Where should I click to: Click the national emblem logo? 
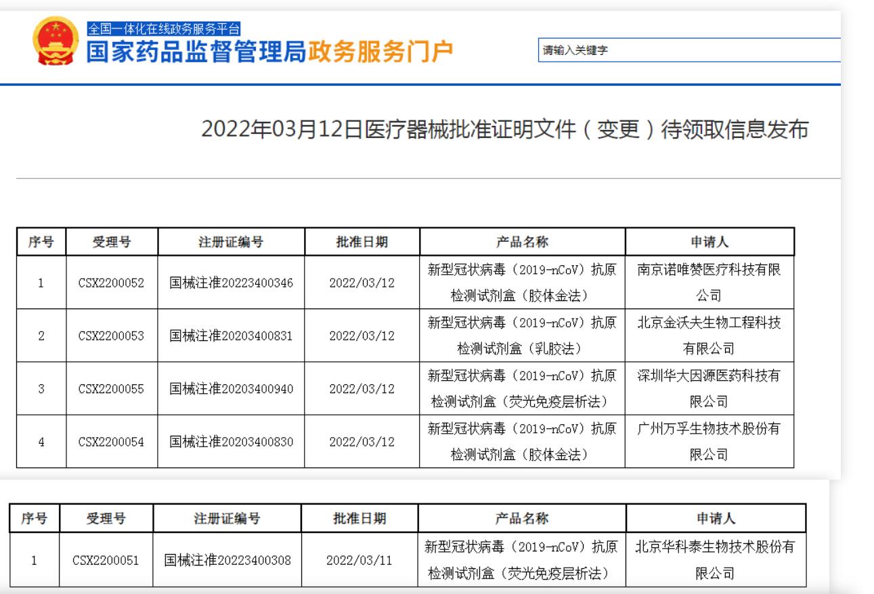coord(56,41)
